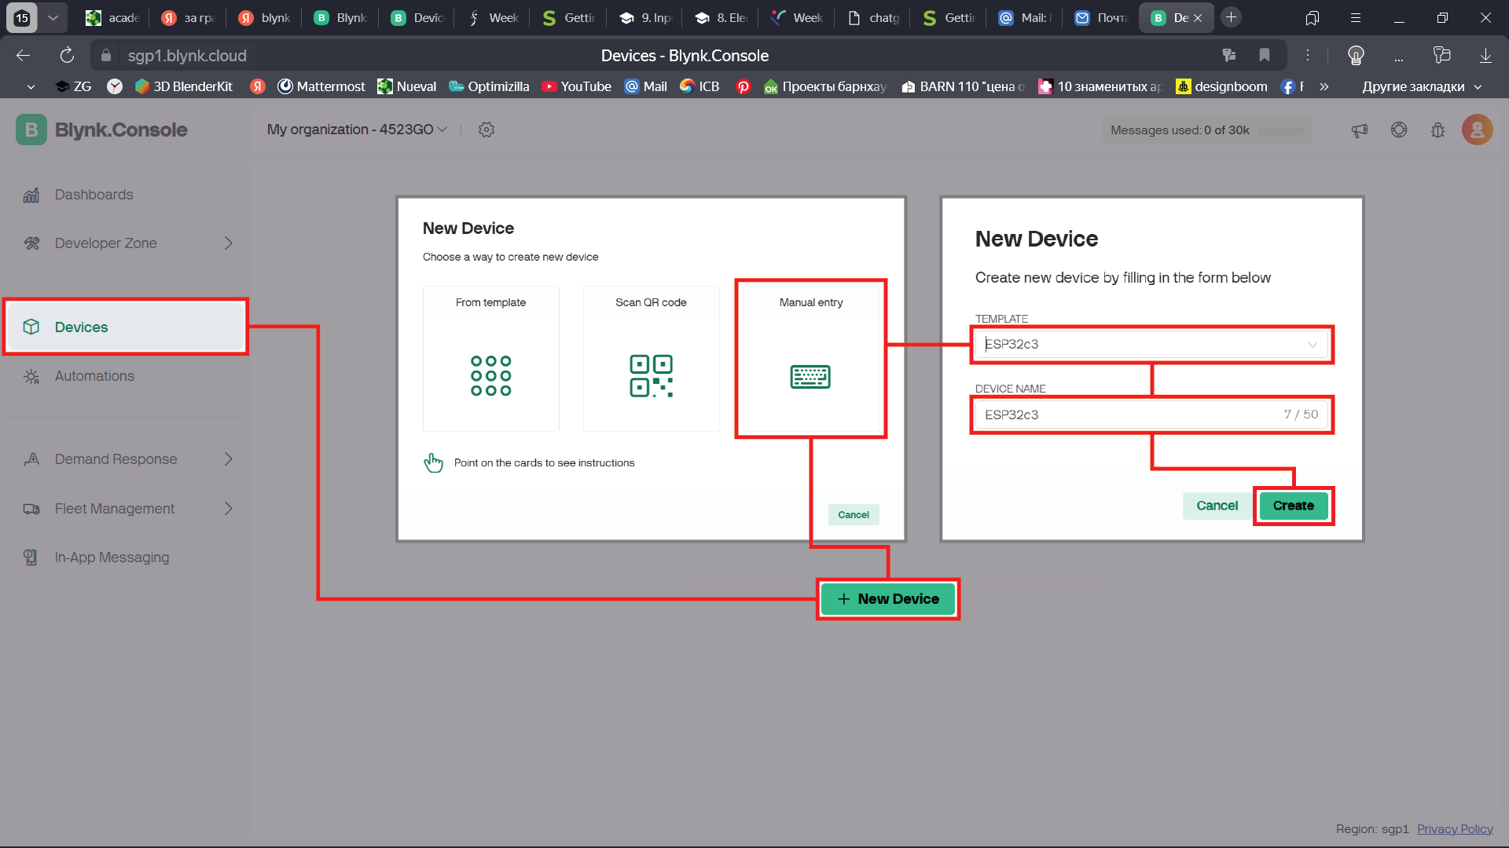The height and width of the screenshot is (848, 1509).
Task: Show more bookmarks overflow chevron
Action: point(1324,86)
